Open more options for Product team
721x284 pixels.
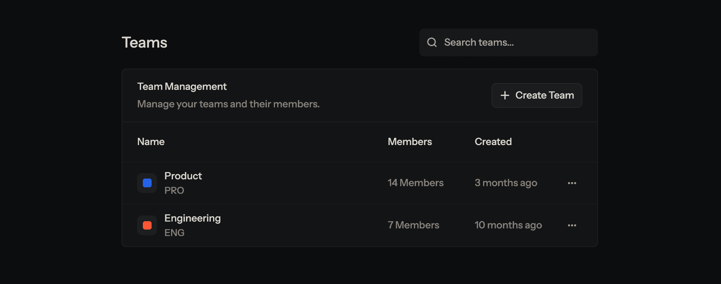(572, 183)
